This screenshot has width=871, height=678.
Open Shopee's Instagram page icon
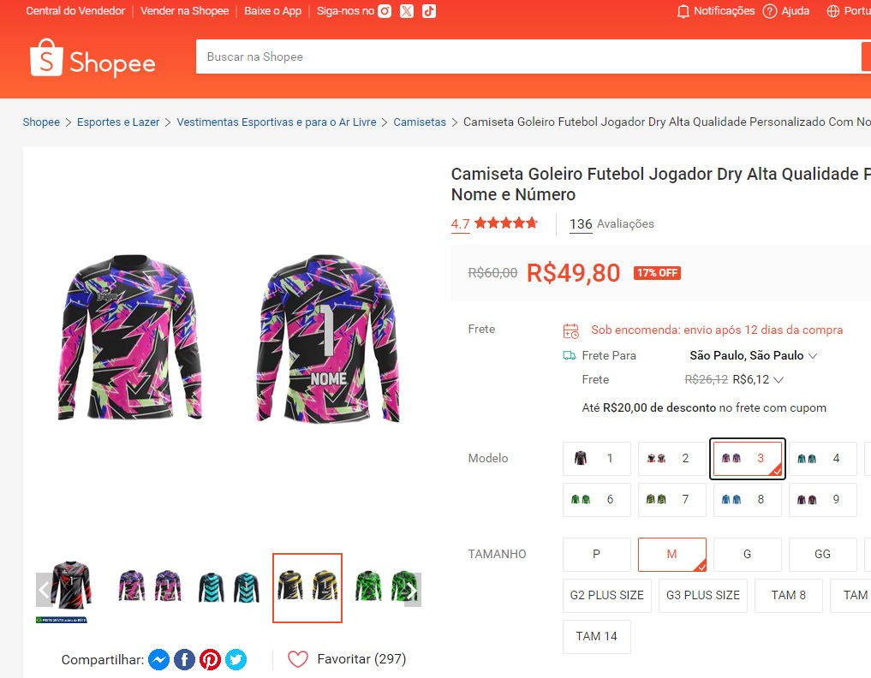coord(385,11)
